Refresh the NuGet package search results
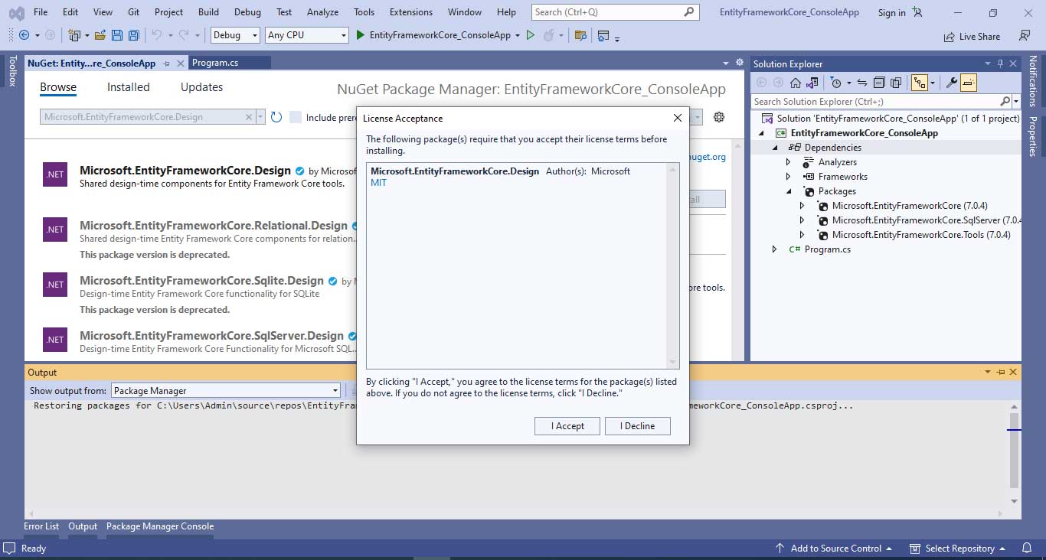The image size is (1046, 560). (x=276, y=116)
